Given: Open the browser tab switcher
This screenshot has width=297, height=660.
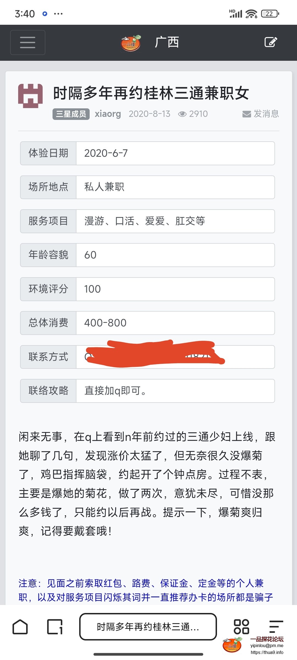Looking at the screenshot, I should [x=55, y=627].
